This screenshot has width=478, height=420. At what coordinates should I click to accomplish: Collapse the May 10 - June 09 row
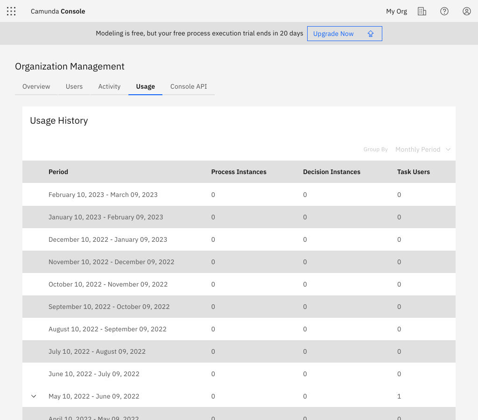[x=33, y=396]
